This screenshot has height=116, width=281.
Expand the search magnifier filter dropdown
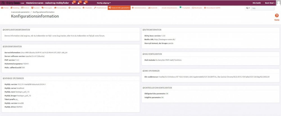pyautogui.click(x=248, y=8)
